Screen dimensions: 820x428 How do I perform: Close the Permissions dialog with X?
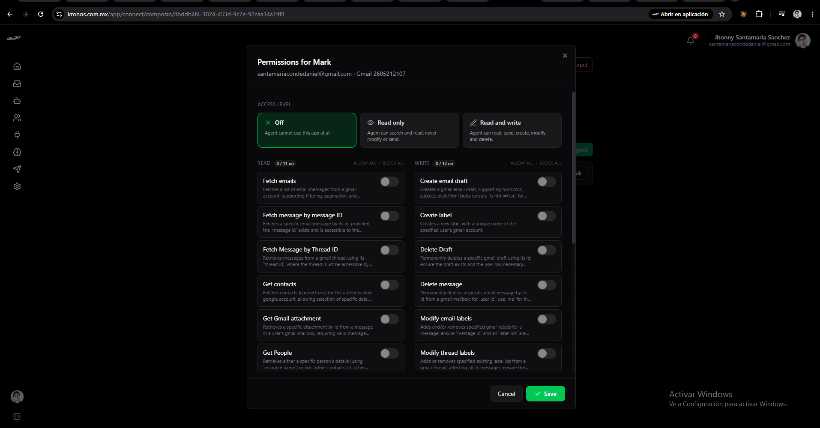pos(565,56)
